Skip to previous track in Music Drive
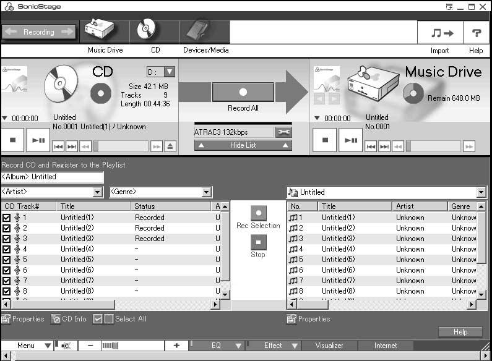This screenshot has height=361, width=492. coord(371,147)
